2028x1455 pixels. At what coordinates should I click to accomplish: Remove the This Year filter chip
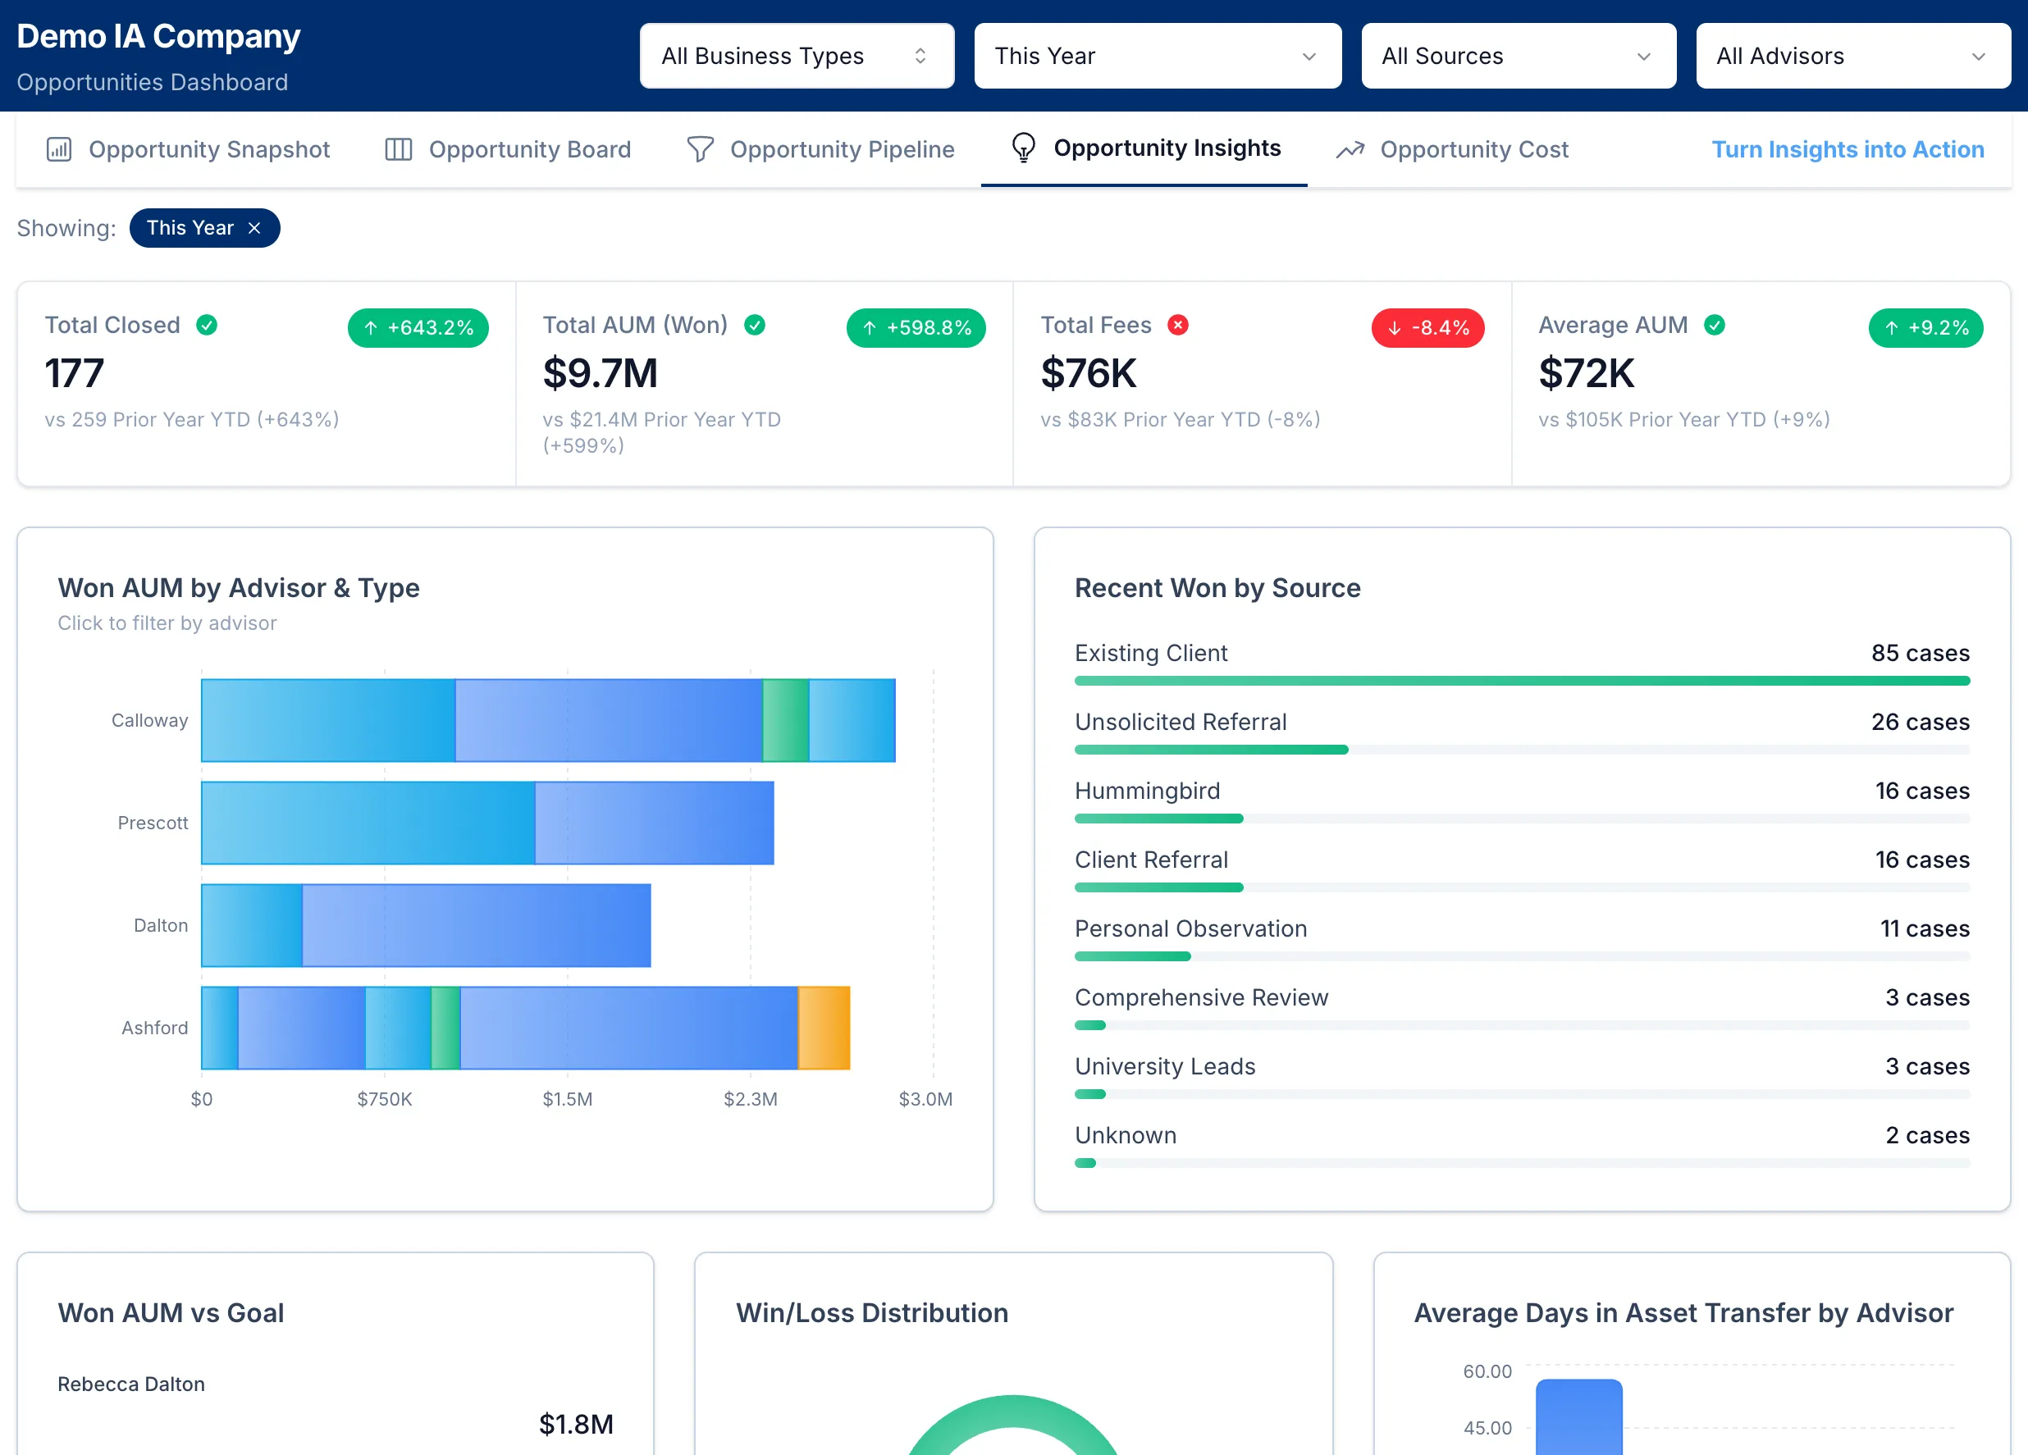(255, 228)
